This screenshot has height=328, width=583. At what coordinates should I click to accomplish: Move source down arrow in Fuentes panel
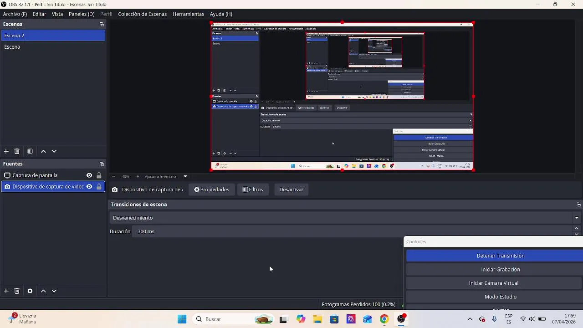pyautogui.click(x=54, y=291)
